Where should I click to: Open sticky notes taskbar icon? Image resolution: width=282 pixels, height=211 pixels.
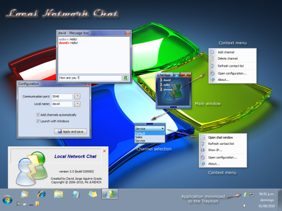[92, 194]
